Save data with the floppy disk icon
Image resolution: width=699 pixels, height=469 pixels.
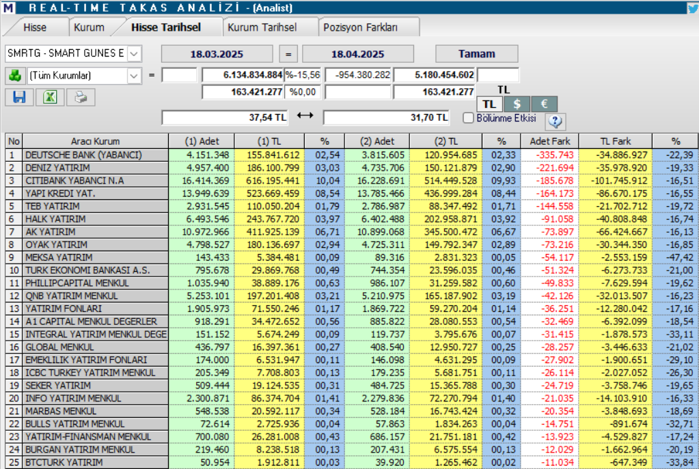tap(19, 97)
